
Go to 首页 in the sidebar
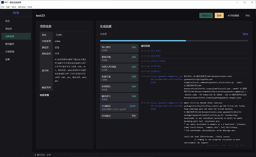pyautogui.click(x=16, y=21)
